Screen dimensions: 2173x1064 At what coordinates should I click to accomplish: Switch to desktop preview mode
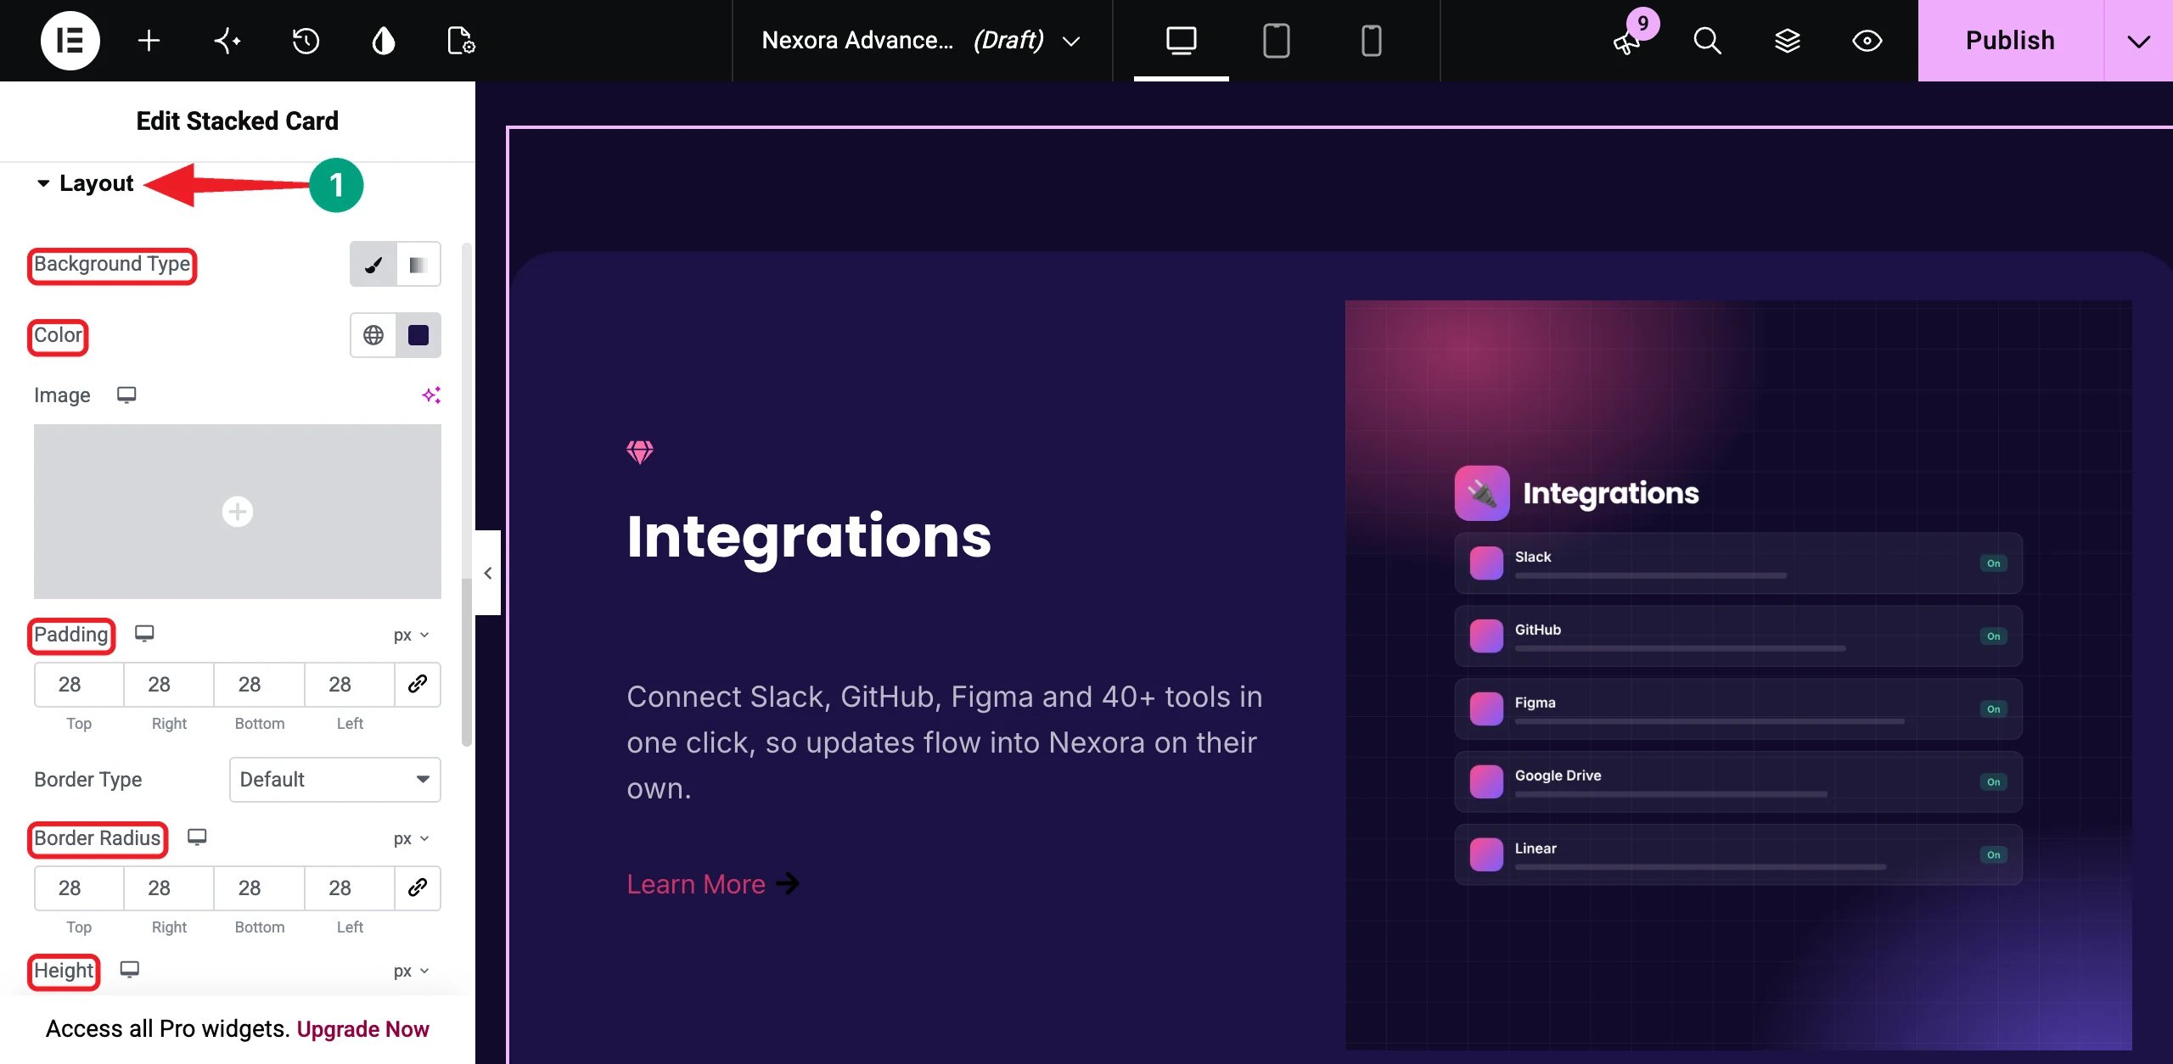[1181, 40]
